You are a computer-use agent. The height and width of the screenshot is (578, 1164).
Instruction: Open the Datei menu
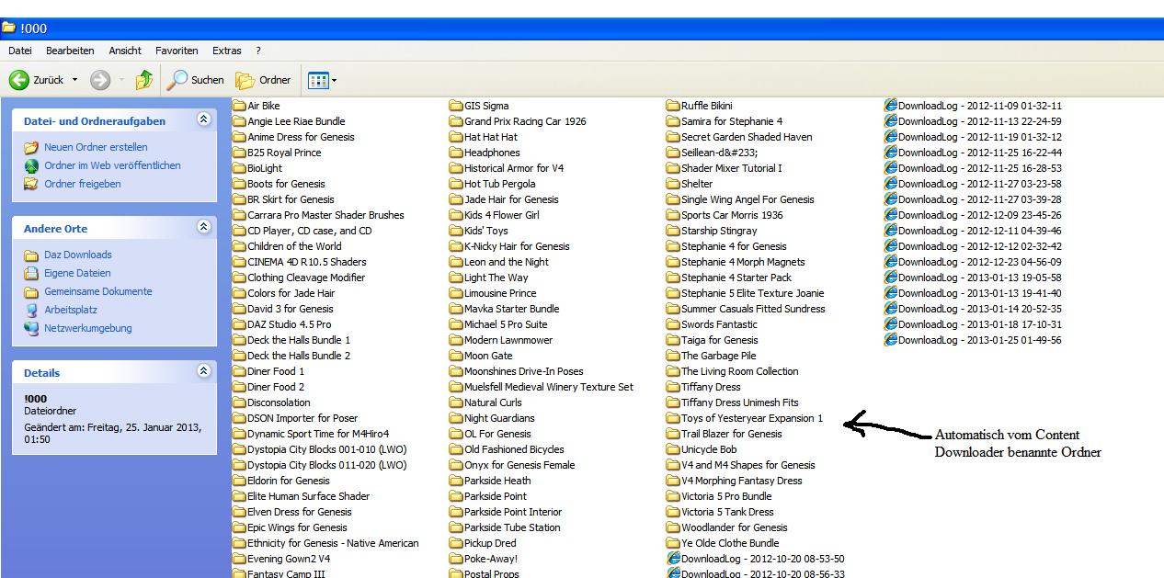(20, 51)
